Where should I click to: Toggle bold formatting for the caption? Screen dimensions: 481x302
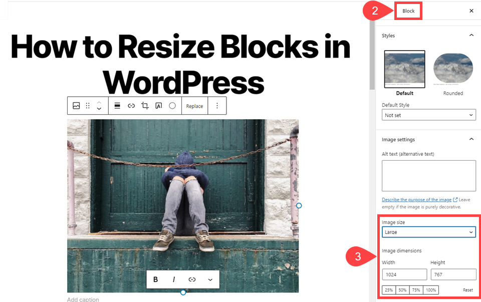click(155, 279)
